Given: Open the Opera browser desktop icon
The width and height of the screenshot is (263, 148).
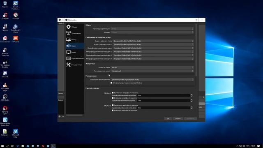Looking at the screenshot, I should (5, 110).
